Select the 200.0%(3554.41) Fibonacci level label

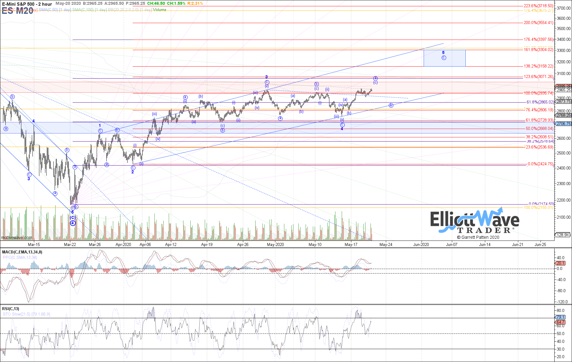pos(538,22)
